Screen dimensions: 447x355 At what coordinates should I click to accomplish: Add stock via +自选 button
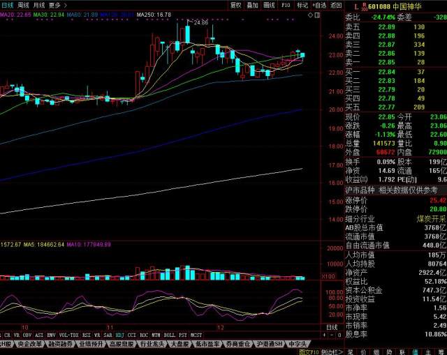[x=319, y=5]
